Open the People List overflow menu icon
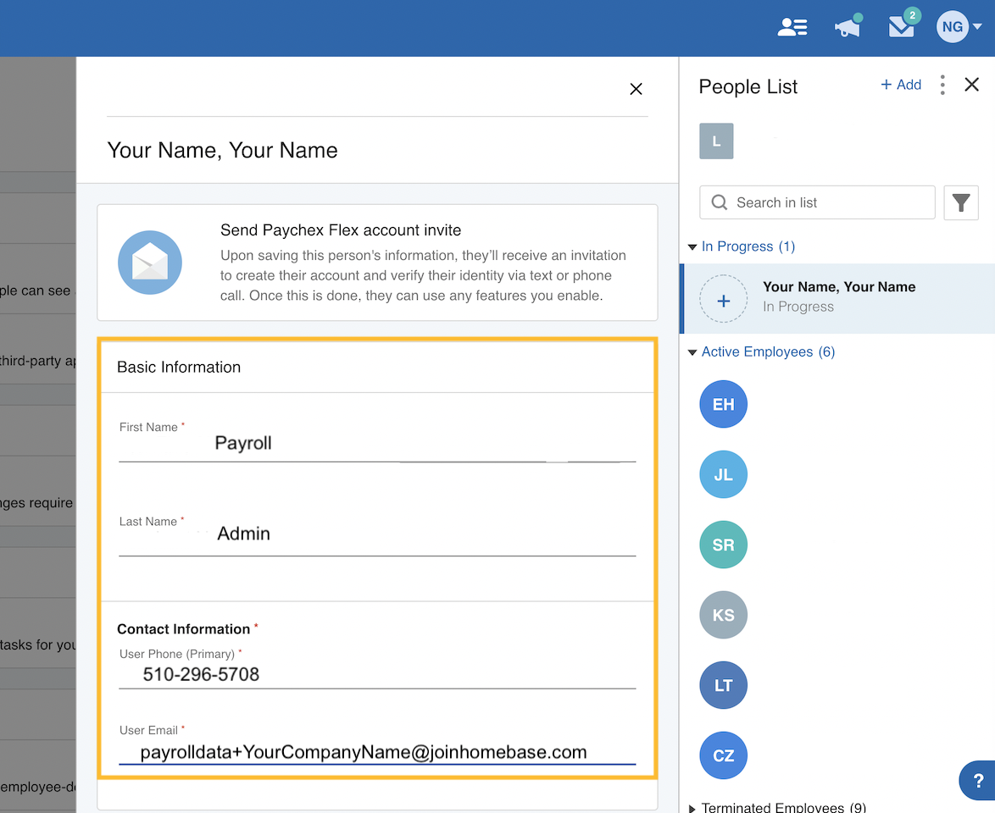Viewport: 995px width, 813px height. pos(942,85)
